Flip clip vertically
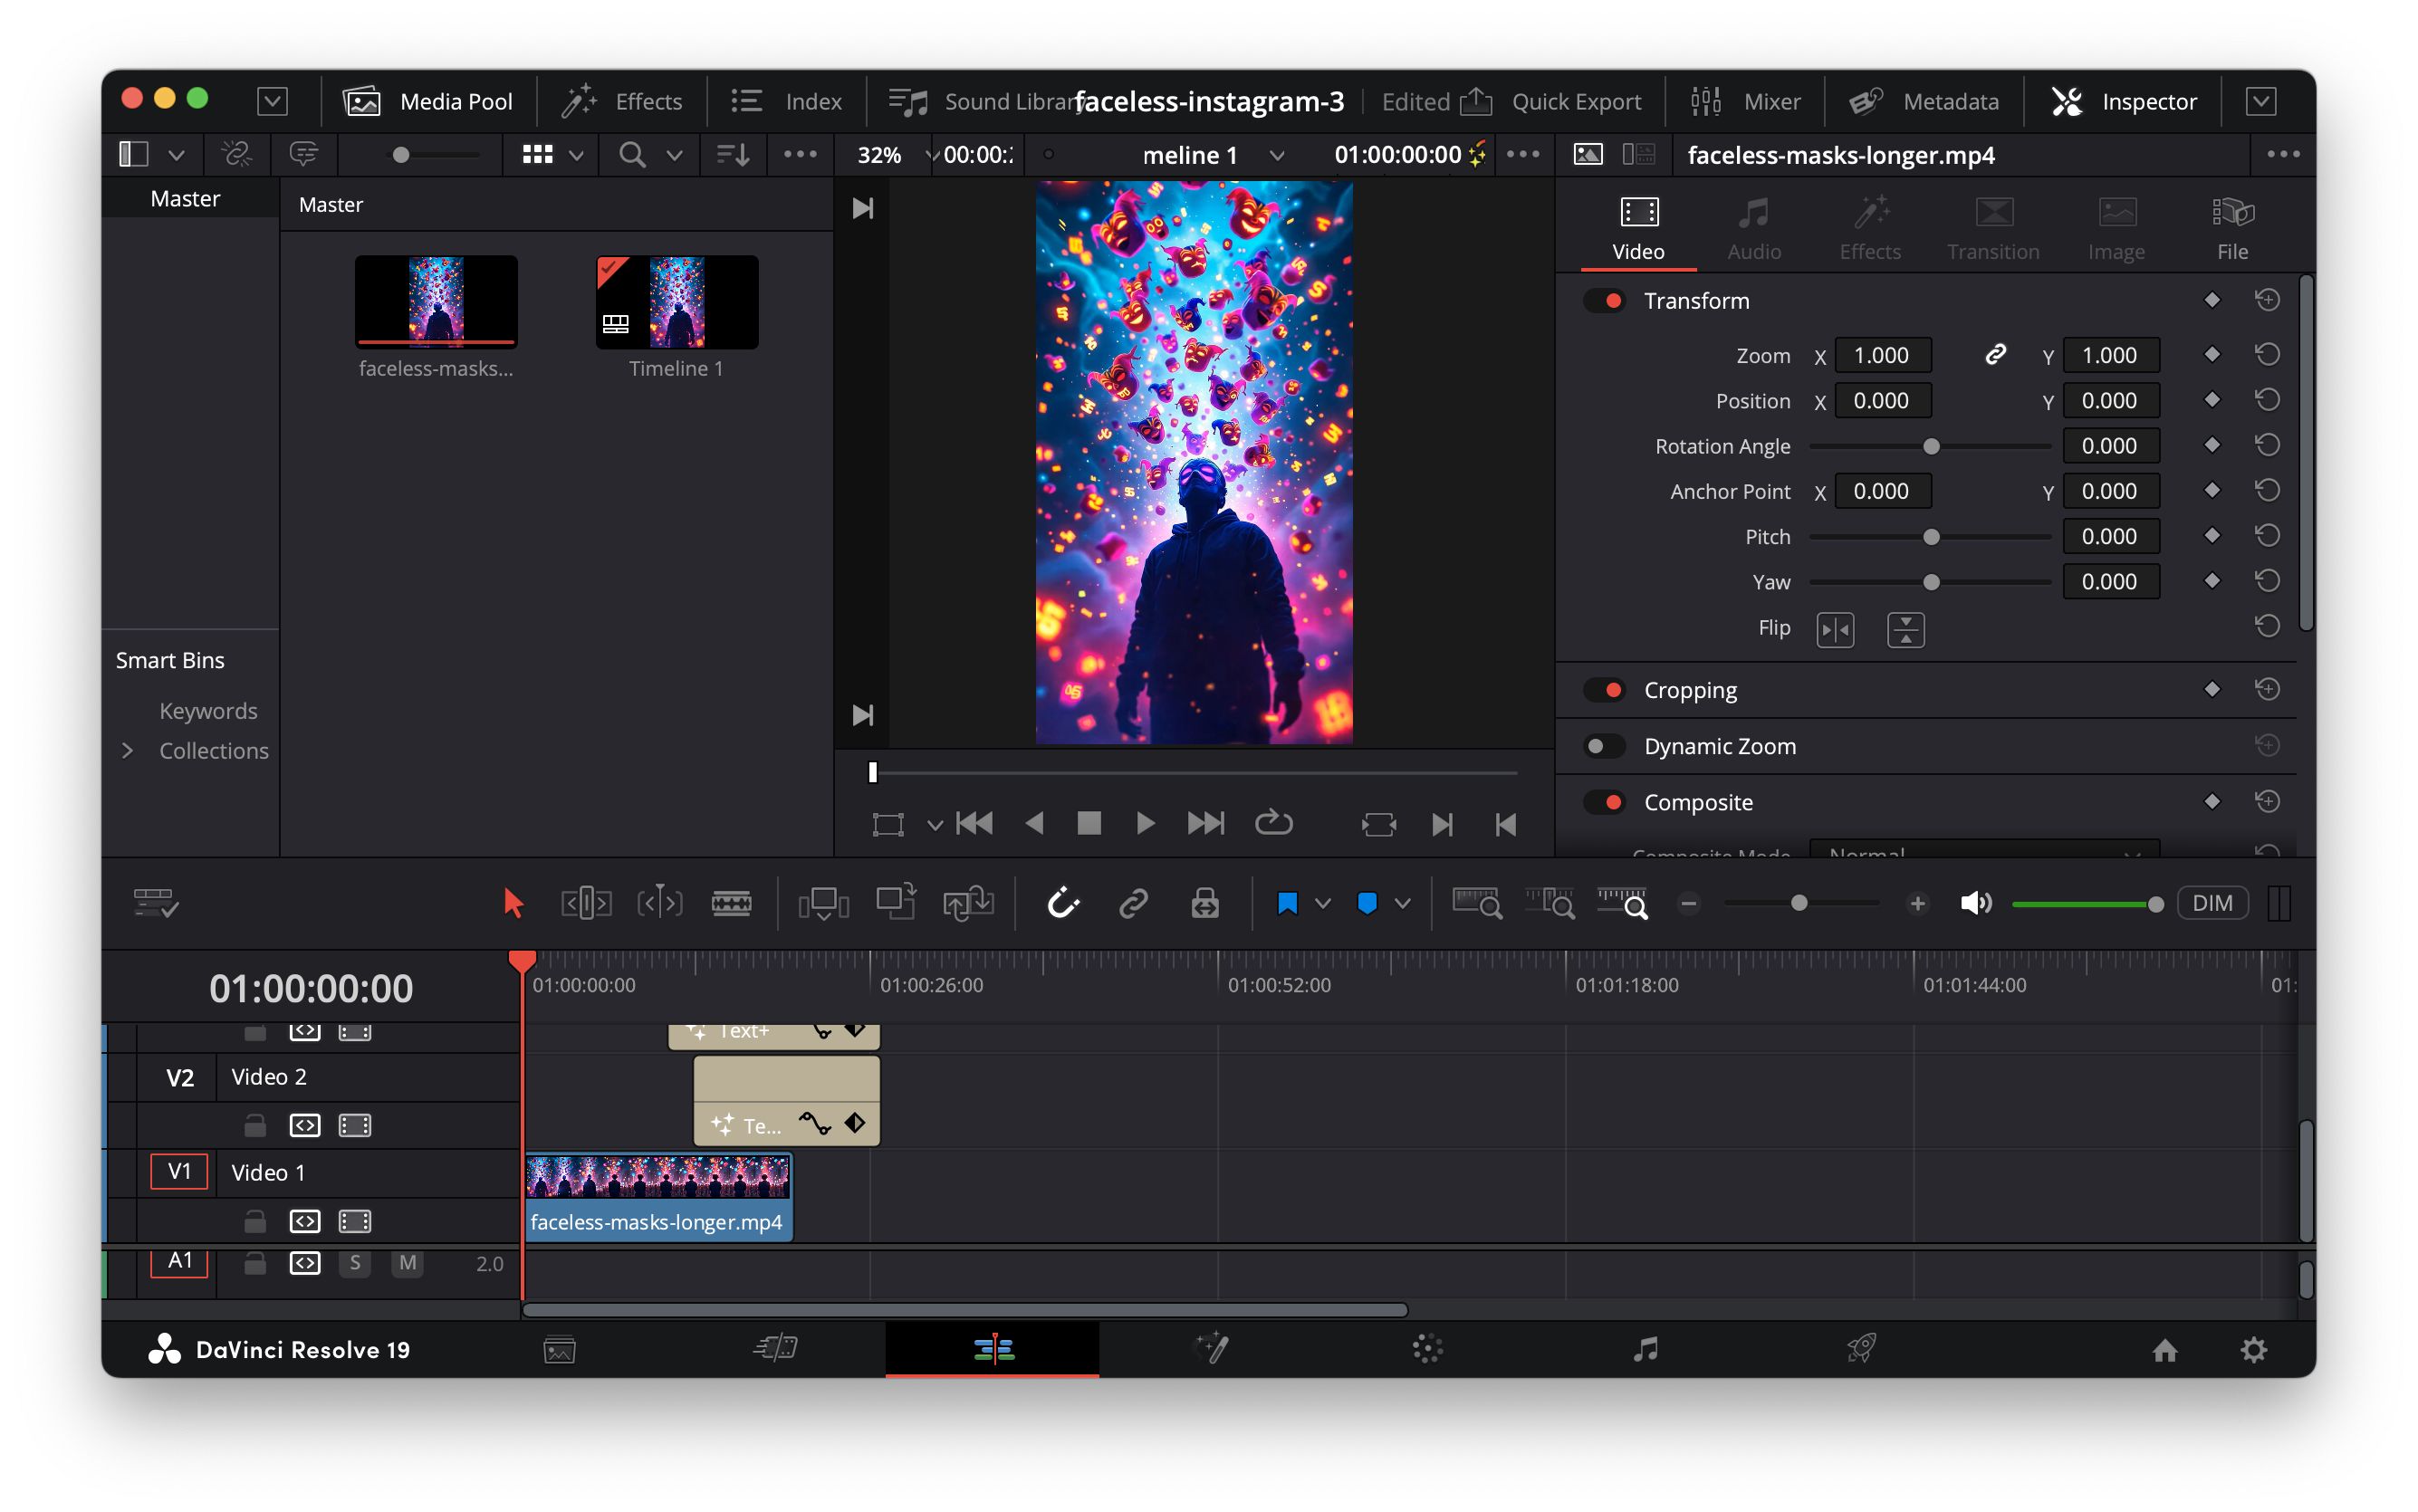The image size is (2418, 1512). (x=1906, y=630)
